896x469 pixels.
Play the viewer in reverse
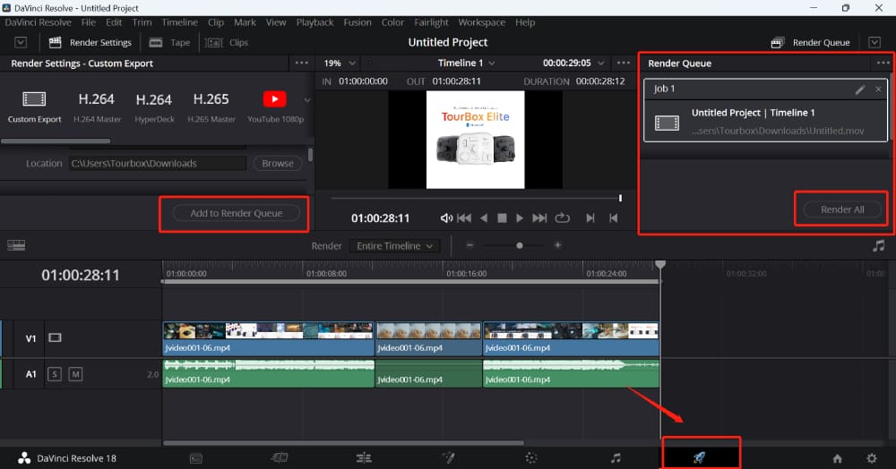coord(484,218)
